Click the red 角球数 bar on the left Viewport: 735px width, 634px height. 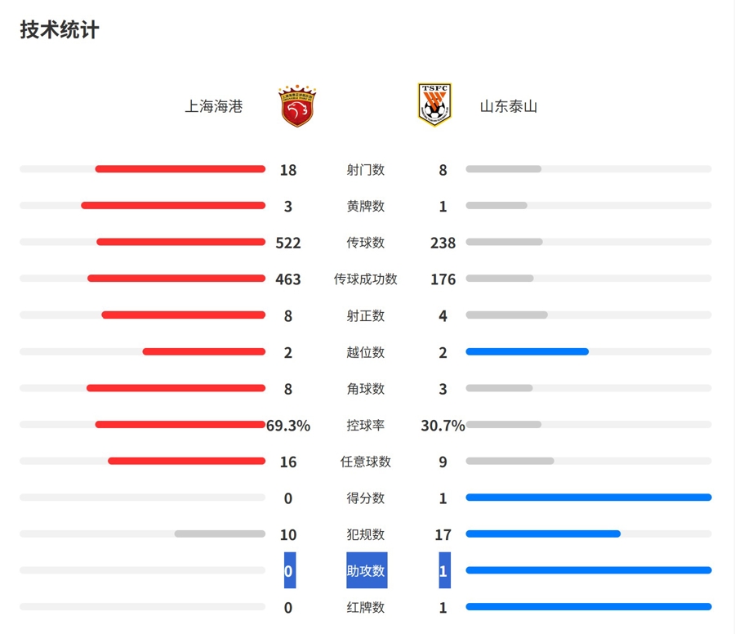176,388
